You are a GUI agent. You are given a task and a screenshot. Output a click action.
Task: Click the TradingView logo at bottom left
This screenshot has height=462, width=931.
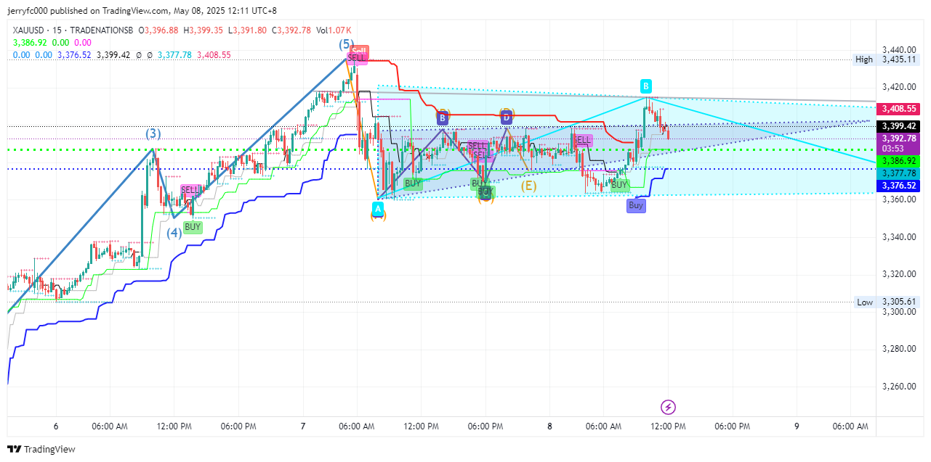pyautogui.click(x=41, y=450)
